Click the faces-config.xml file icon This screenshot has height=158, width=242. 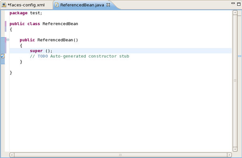pyautogui.click(x=4, y=5)
